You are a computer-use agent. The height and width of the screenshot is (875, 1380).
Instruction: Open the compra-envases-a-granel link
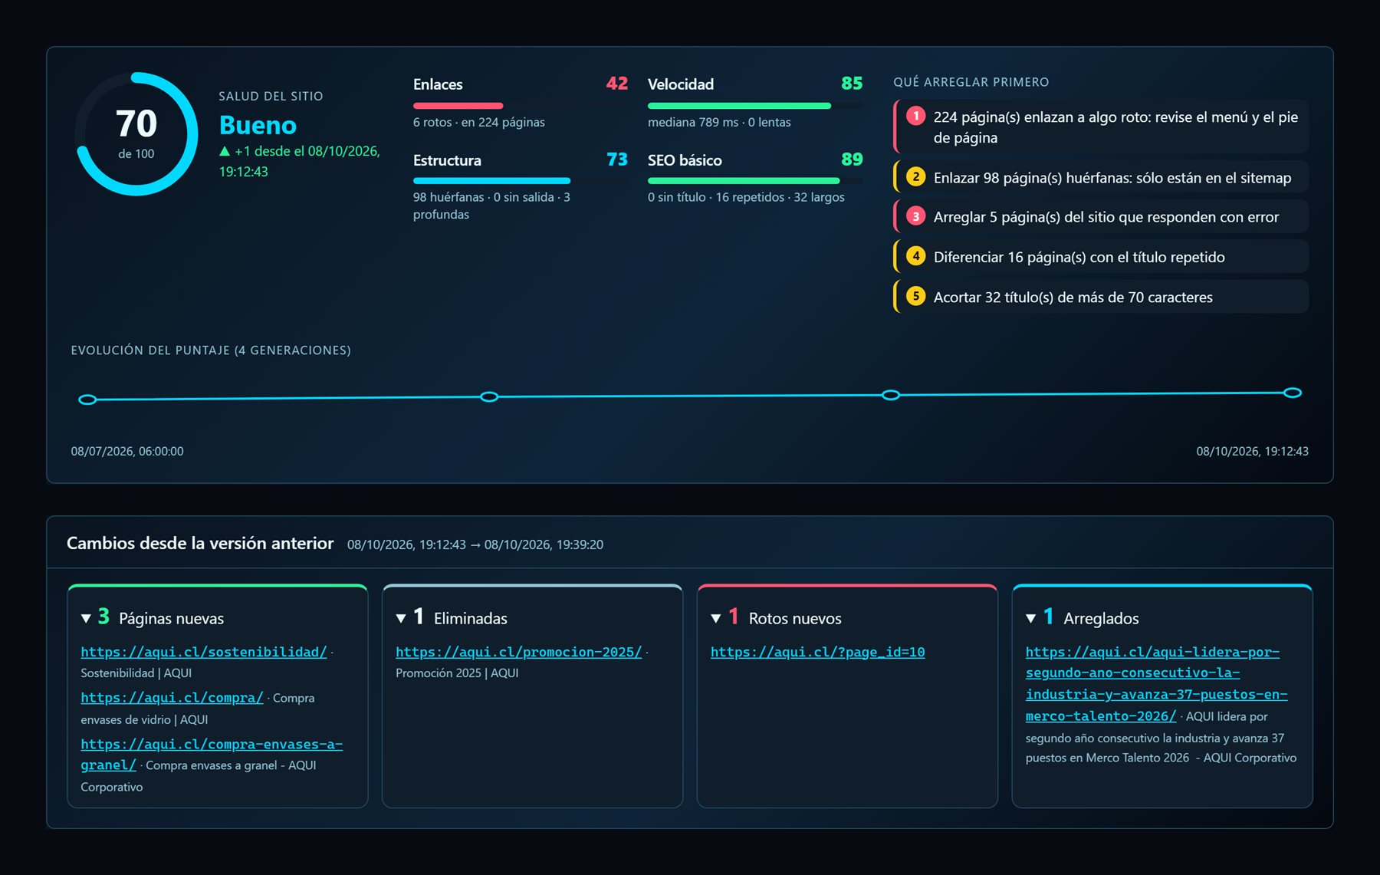coord(212,755)
